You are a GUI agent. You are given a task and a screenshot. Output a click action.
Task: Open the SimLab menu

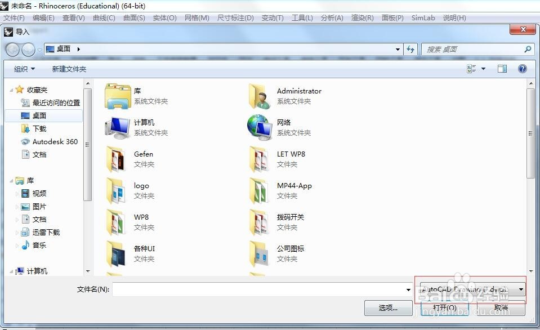pyautogui.click(x=423, y=18)
